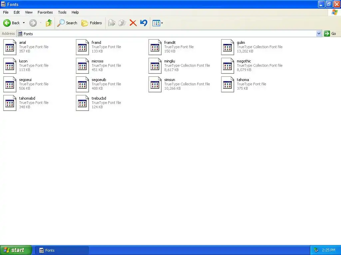Click the Move To toolbar icon

click(x=112, y=23)
